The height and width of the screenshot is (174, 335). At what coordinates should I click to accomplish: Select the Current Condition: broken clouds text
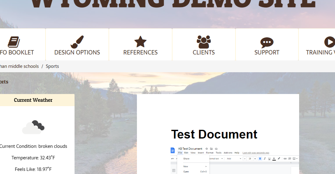[33, 146]
